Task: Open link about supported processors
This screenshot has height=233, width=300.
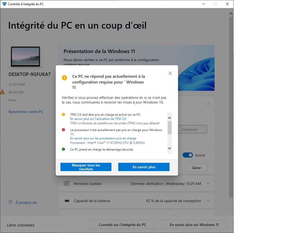Action: [x=103, y=138]
